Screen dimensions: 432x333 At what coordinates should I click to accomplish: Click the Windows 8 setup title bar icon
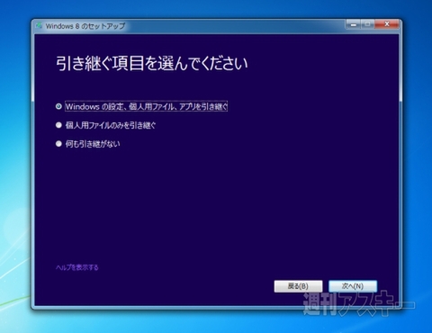[x=40, y=26]
